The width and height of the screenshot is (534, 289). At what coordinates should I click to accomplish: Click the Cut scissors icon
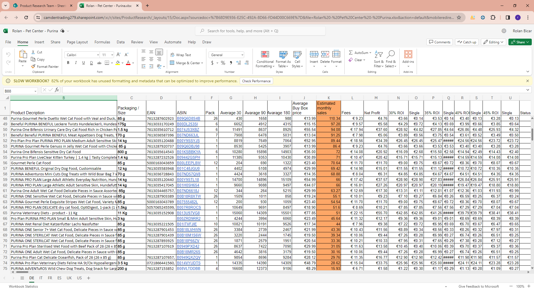coord(33,52)
